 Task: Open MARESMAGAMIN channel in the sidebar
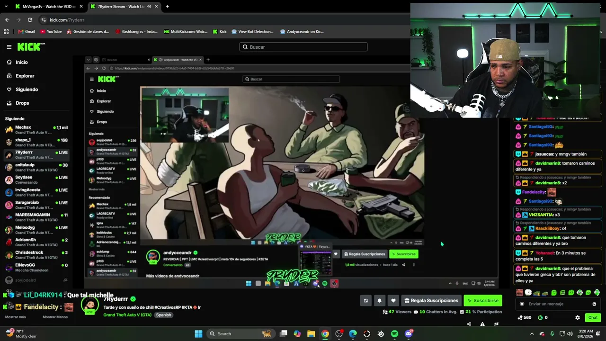click(36, 217)
